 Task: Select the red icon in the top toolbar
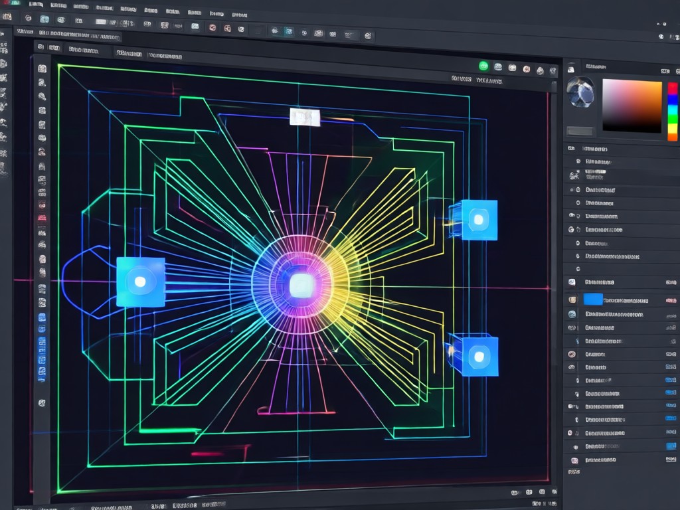[x=212, y=28]
